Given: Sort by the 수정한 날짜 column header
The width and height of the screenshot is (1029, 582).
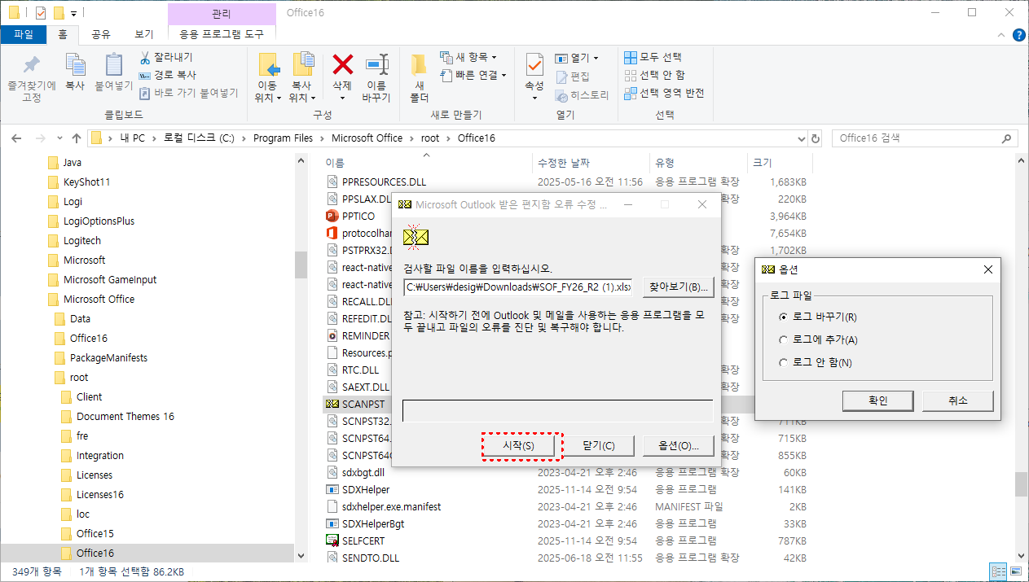Looking at the screenshot, I should click(x=590, y=163).
